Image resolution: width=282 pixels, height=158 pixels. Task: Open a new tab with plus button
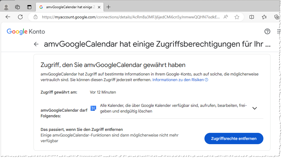[108, 7]
